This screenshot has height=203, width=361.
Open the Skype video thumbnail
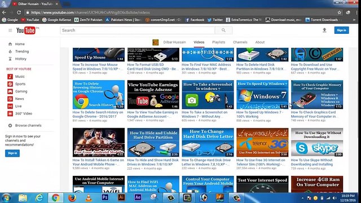click(x=317, y=143)
